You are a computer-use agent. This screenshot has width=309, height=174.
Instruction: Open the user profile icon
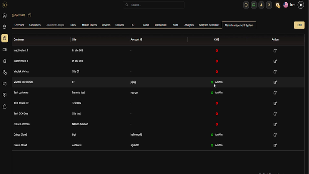pos(261,5)
